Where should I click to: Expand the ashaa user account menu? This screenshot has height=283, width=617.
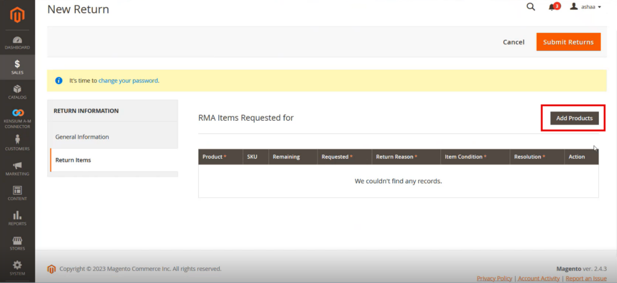pos(586,7)
